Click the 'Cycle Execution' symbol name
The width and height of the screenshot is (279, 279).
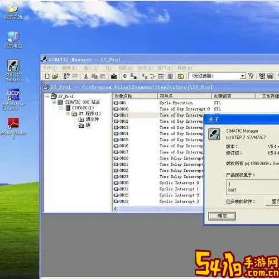pos(176,103)
